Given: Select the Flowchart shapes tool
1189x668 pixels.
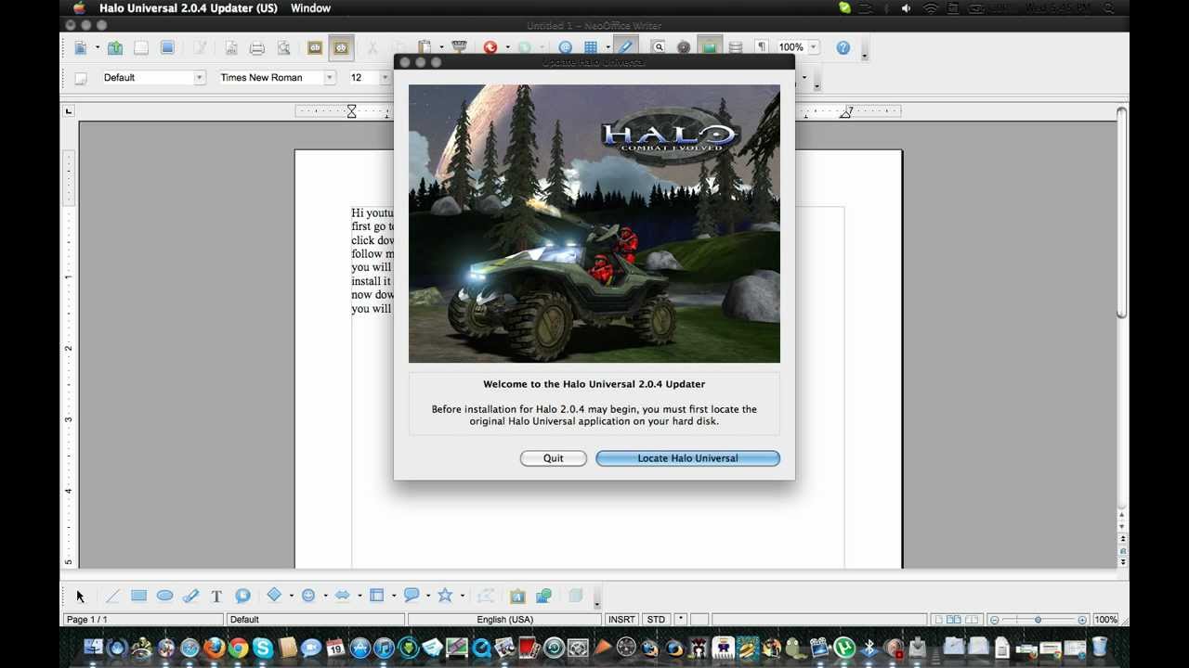Looking at the screenshot, I should pyautogui.click(x=377, y=597).
